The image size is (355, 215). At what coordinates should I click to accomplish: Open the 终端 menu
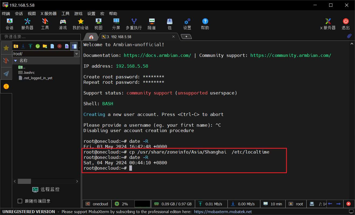[x=6, y=14]
